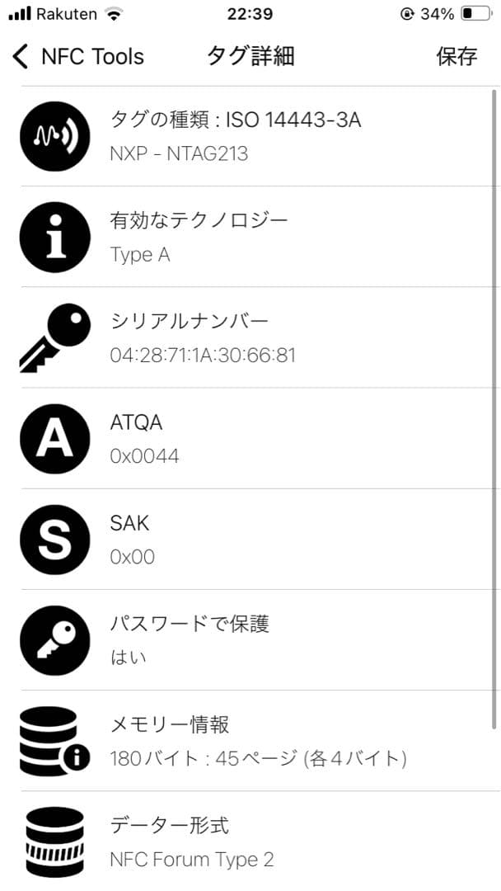Tap the NFC wave tag type icon
The height and width of the screenshot is (891, 501).
coord(54,137)
